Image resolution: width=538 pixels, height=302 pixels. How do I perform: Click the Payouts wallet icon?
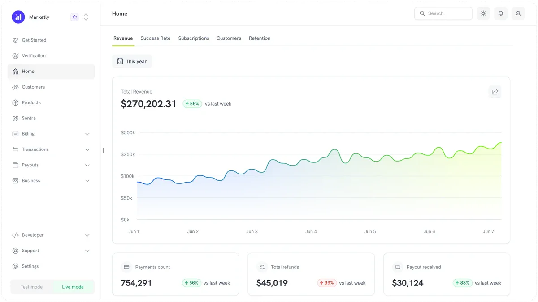(x=15, y=165)
